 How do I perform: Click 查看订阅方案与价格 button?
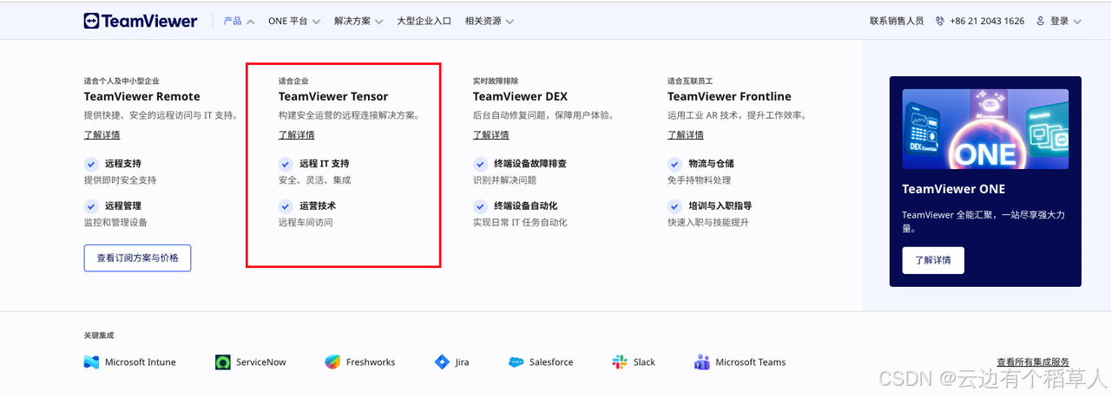(x=137, y=257)
